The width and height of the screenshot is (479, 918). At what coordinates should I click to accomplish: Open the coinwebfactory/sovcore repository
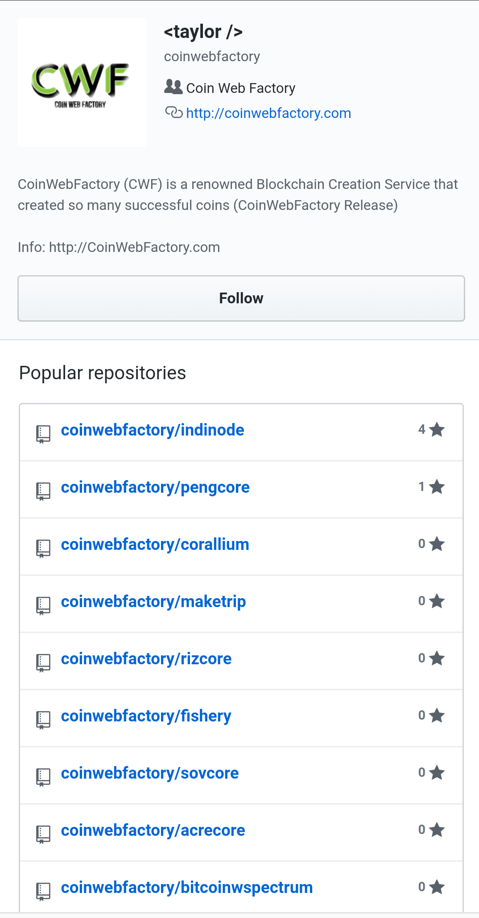click(149, 773)
